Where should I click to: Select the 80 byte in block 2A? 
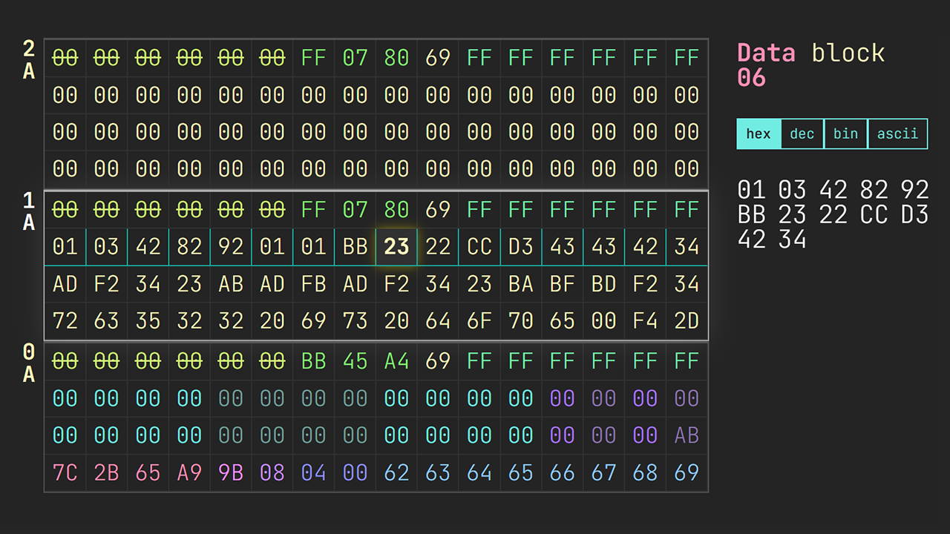tap(396, 58)
